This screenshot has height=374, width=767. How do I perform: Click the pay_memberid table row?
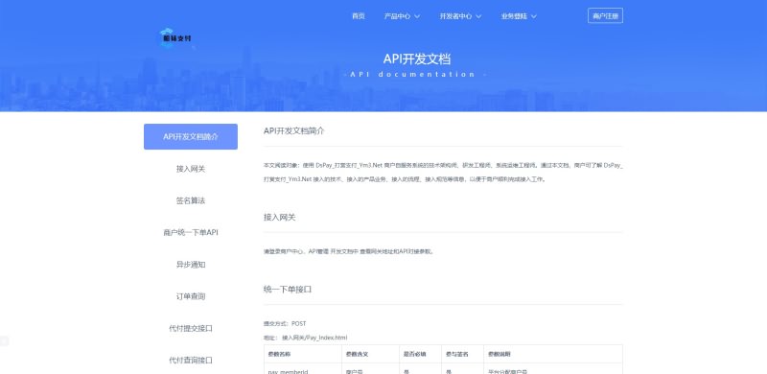click(x=443, y=368)
